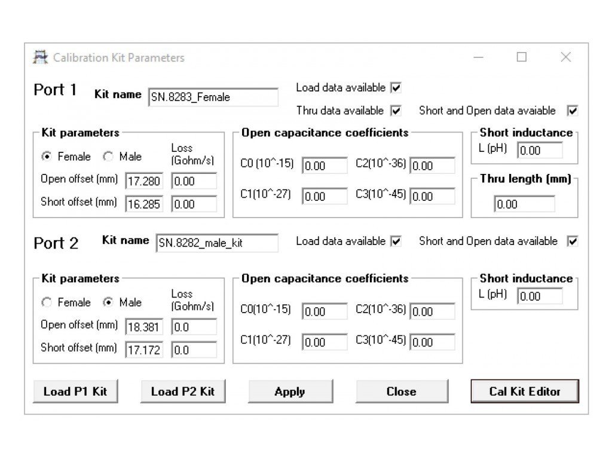612x459 pixels.
Task: Click Port 2 C0 capacitance field
Action: (x=325, y=311)
